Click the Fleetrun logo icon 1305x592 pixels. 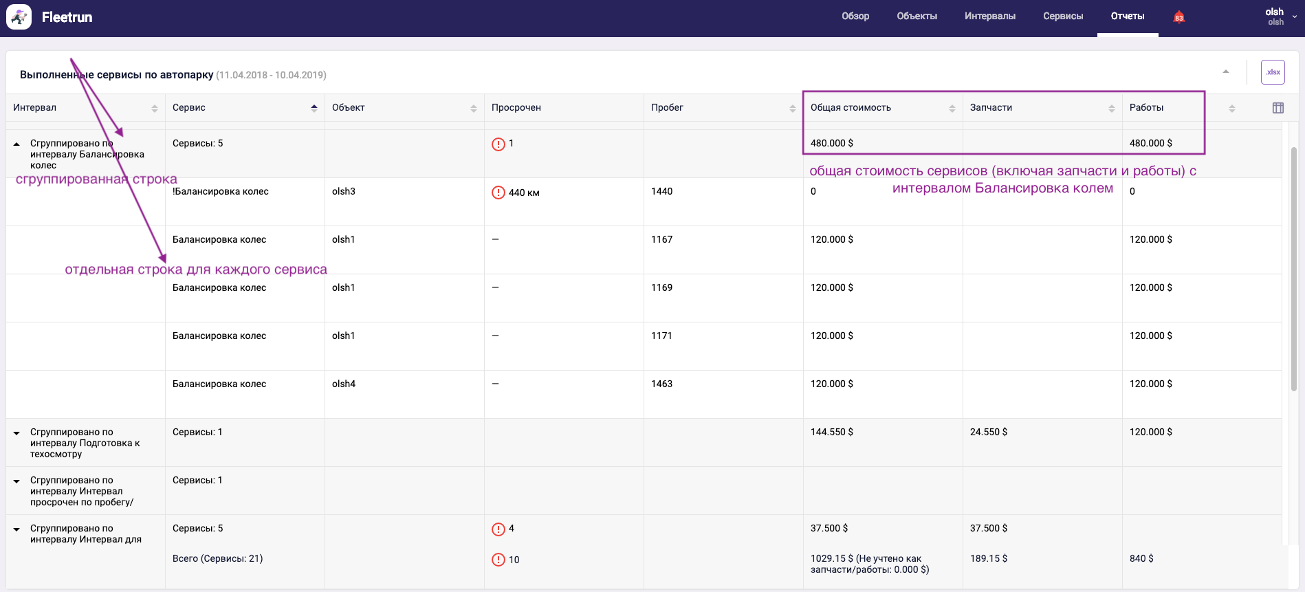pyautogui.click(x=19, y=17)
